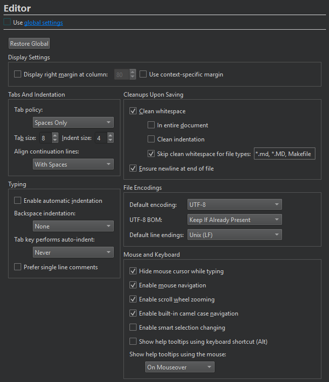Open Backspace indentation dropdown

pyautogui.click(x=73, y=226)
